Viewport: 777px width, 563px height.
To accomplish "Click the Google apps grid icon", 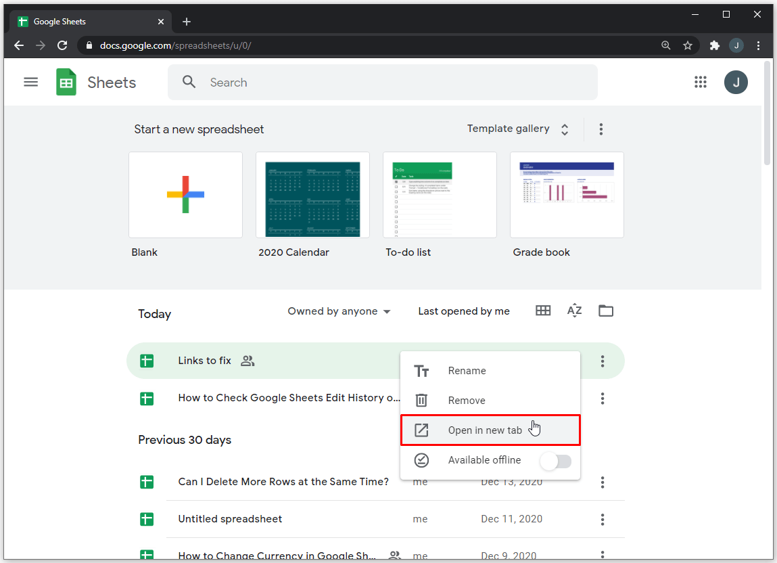I will (x=701, y=83).
